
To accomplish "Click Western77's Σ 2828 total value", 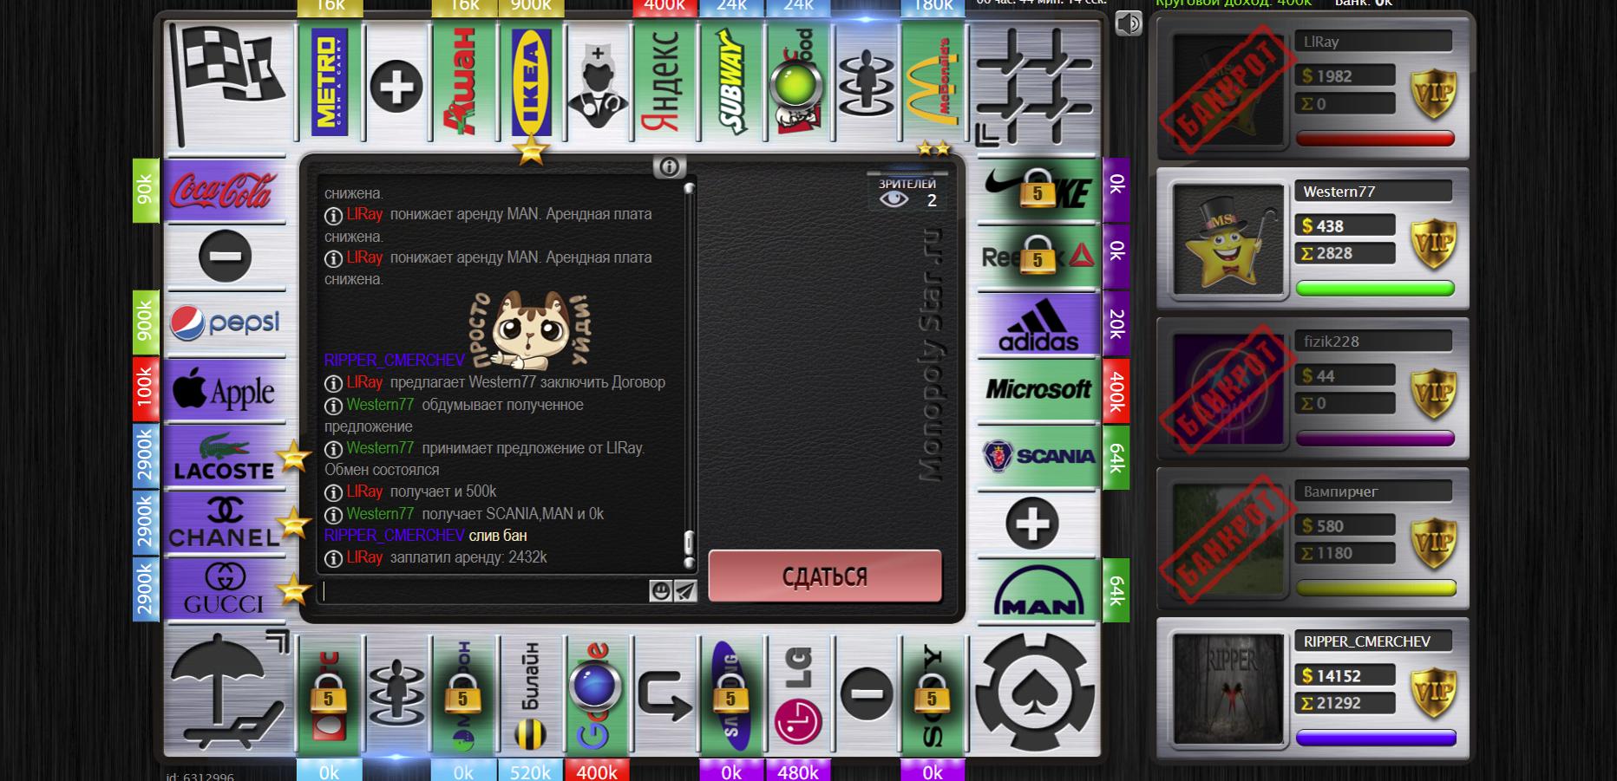I will 1345,253.
